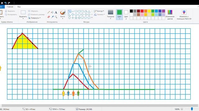Choose the Hexagon shape
The height and width of the screenshot is (111, 199).
[x=79, y=14]
